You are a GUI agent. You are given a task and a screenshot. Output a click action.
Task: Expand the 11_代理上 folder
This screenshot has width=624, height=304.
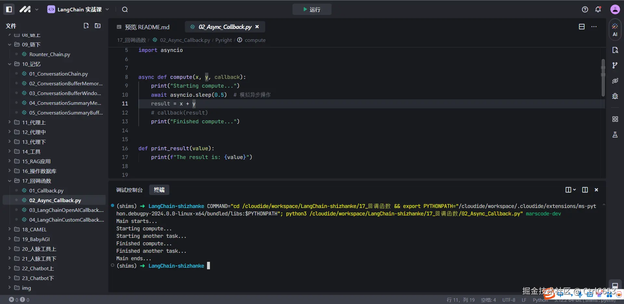point(34,122)
